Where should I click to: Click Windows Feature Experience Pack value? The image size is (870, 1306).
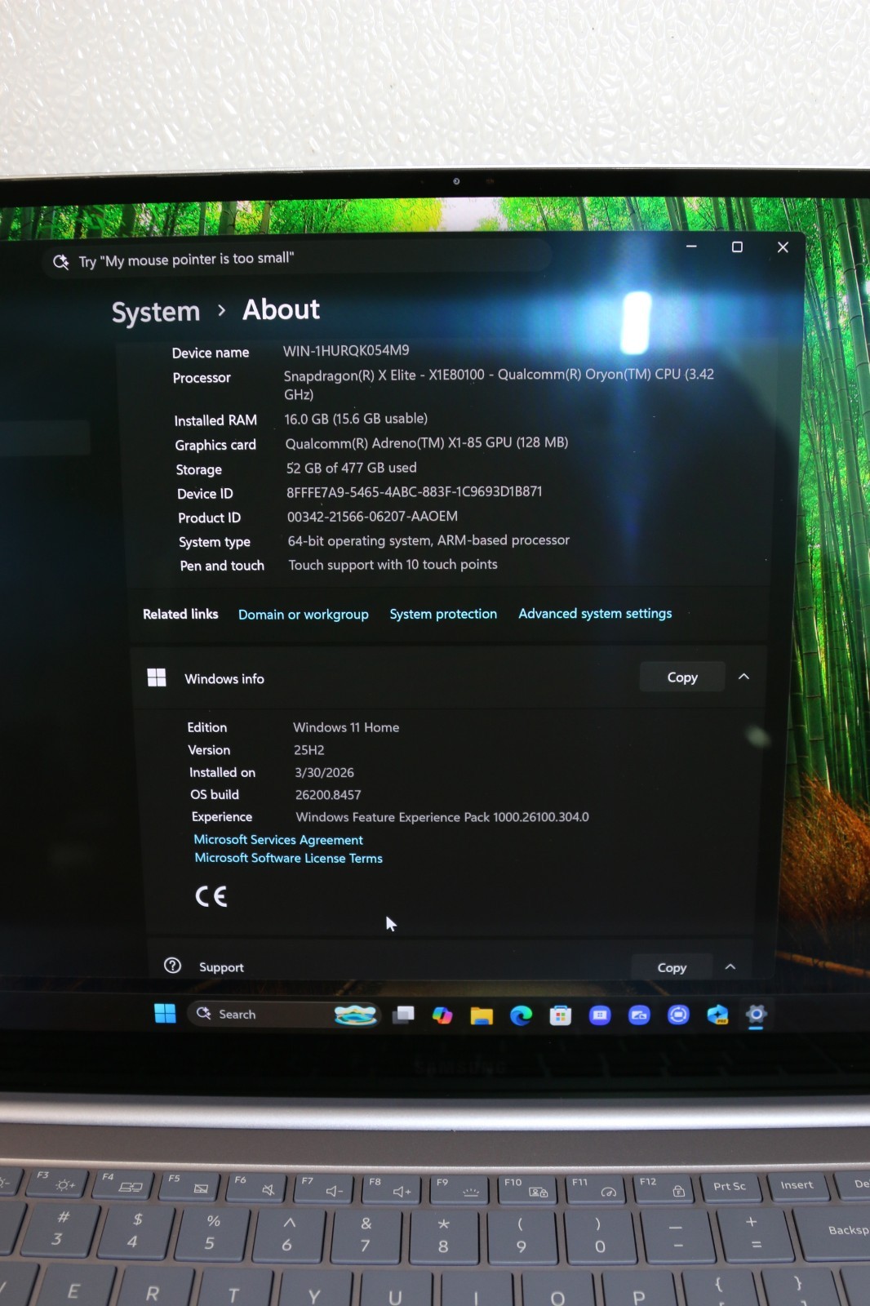point(442,817)
